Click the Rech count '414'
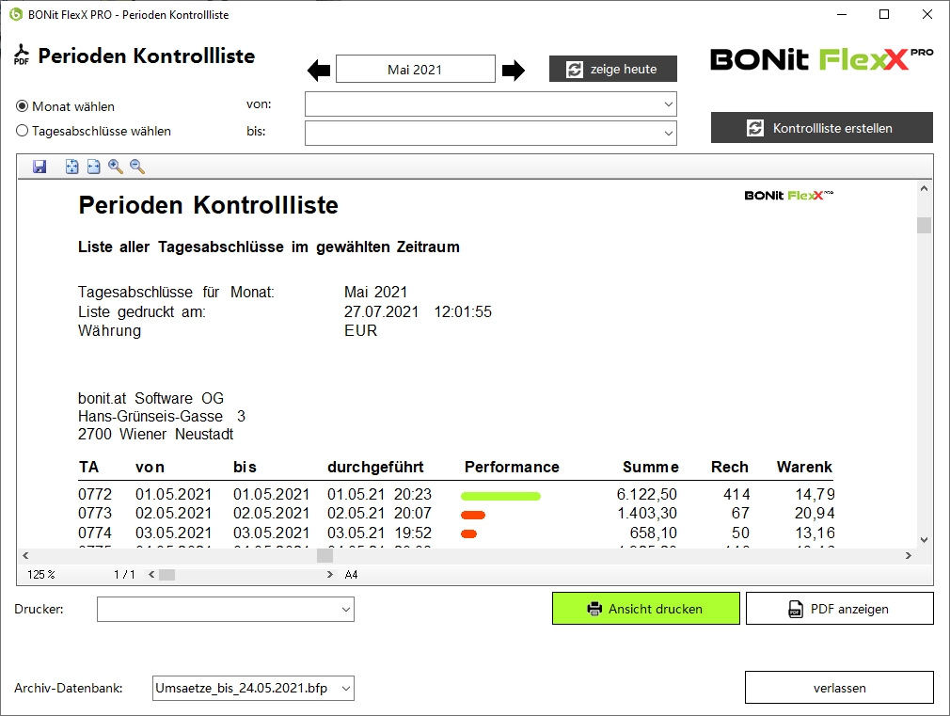The width and height of the screenshot is (950, 716). click(736, 495)
